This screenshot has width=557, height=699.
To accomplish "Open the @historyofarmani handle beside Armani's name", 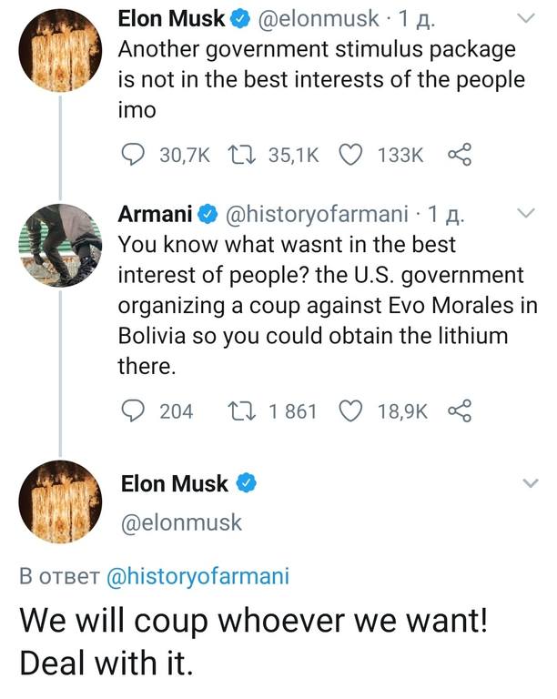I will (315, 215).
